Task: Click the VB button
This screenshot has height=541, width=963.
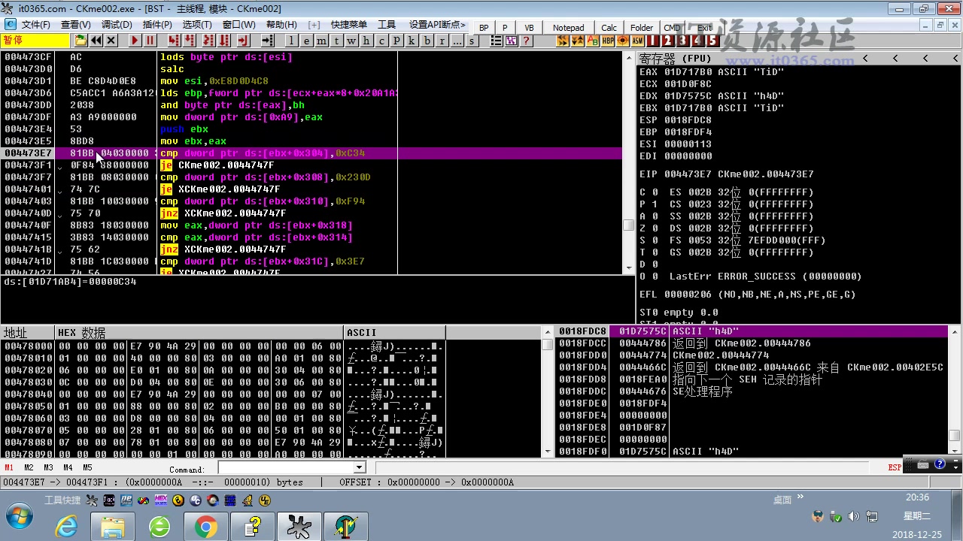Action: point(529,28)
